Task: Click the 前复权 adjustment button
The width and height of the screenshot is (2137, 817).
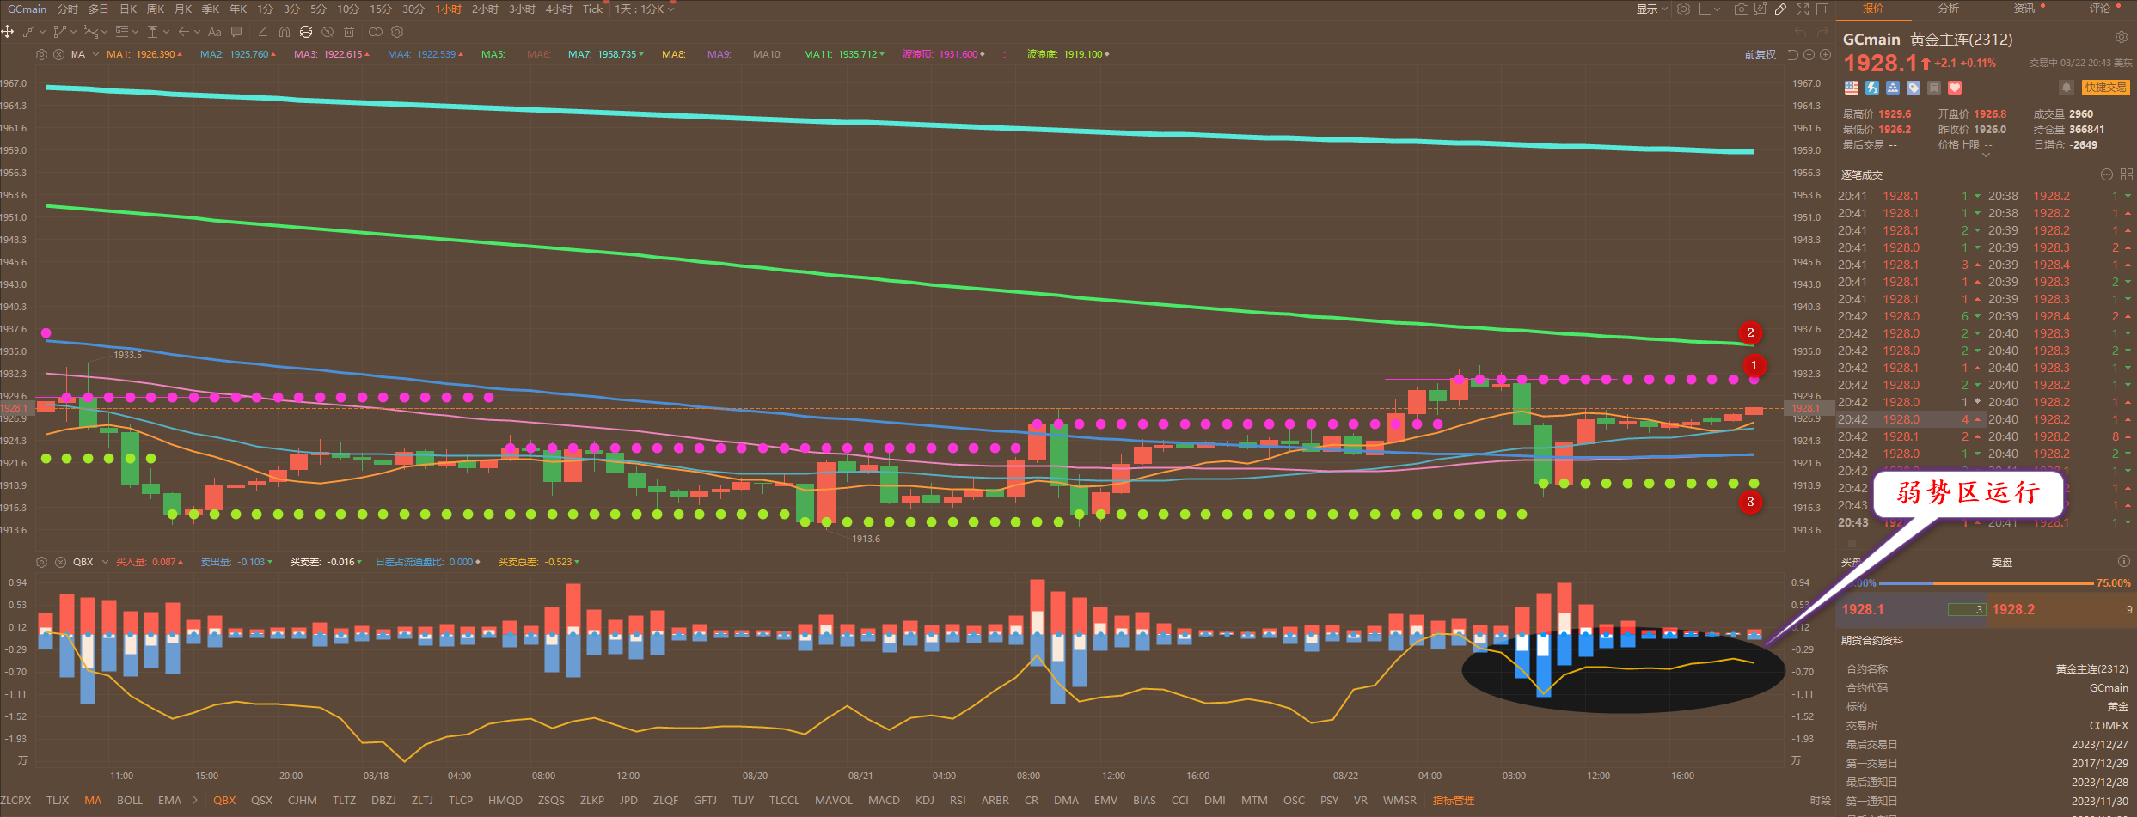Action: [x=1760, y=54]
